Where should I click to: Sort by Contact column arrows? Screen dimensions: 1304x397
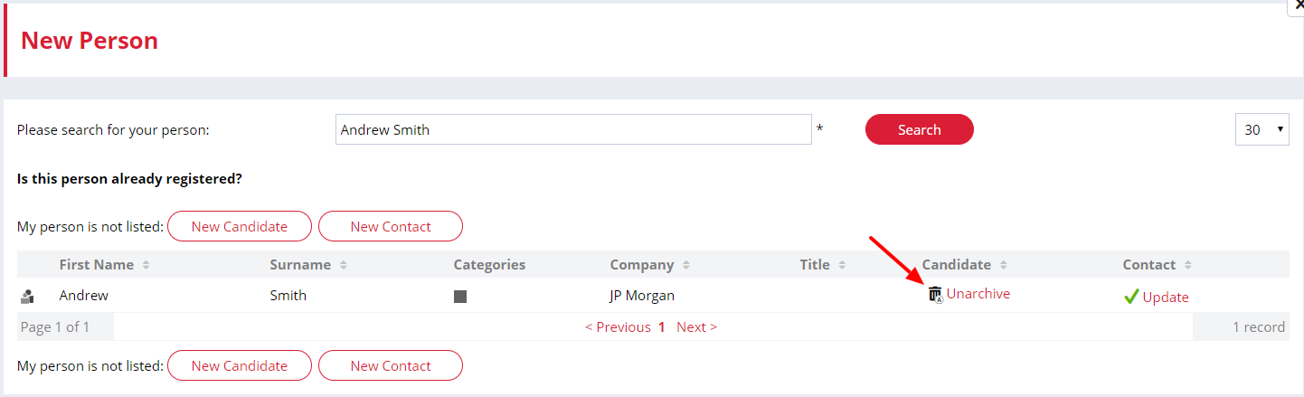pos(1188,265)
